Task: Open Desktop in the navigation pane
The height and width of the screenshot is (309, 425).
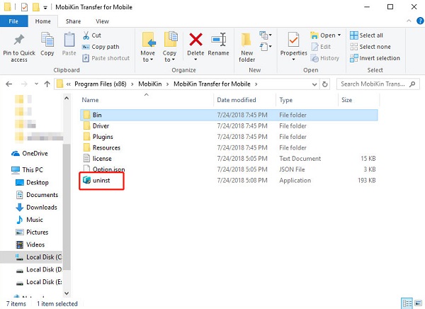Action: (32, 182)
